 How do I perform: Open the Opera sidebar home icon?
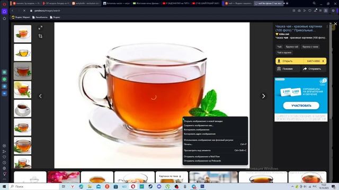[4, 12]
